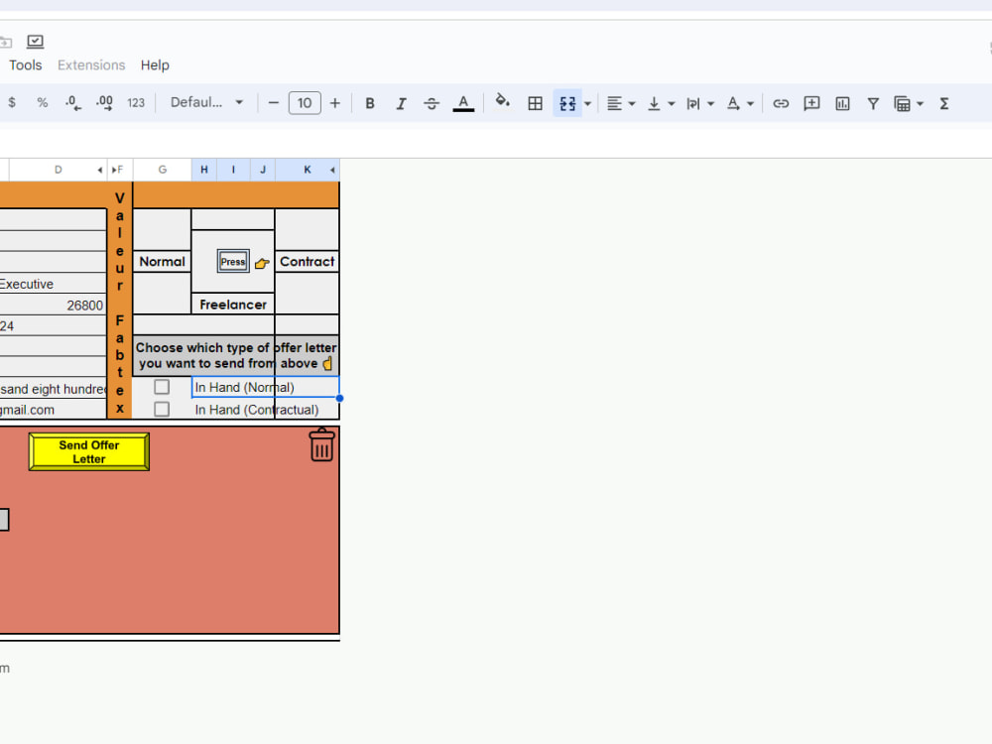Viewport: 992px width, 744px height.
Task: Open the 123 more number formats menu
Action: (135, 102)
